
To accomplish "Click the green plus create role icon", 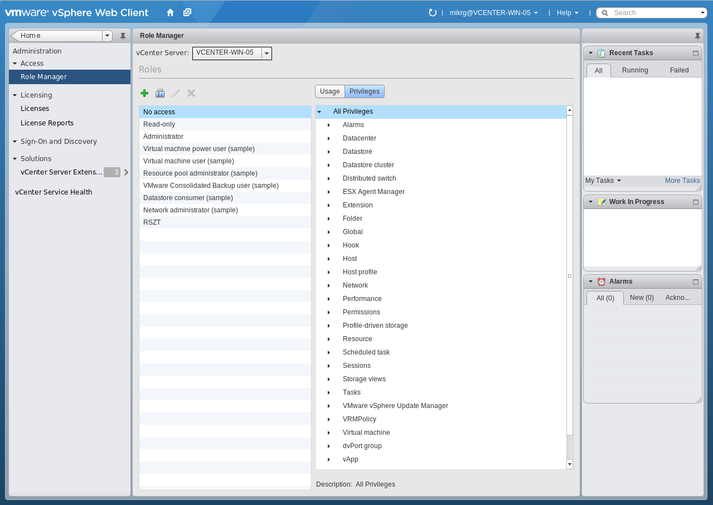I will (144, 93).
